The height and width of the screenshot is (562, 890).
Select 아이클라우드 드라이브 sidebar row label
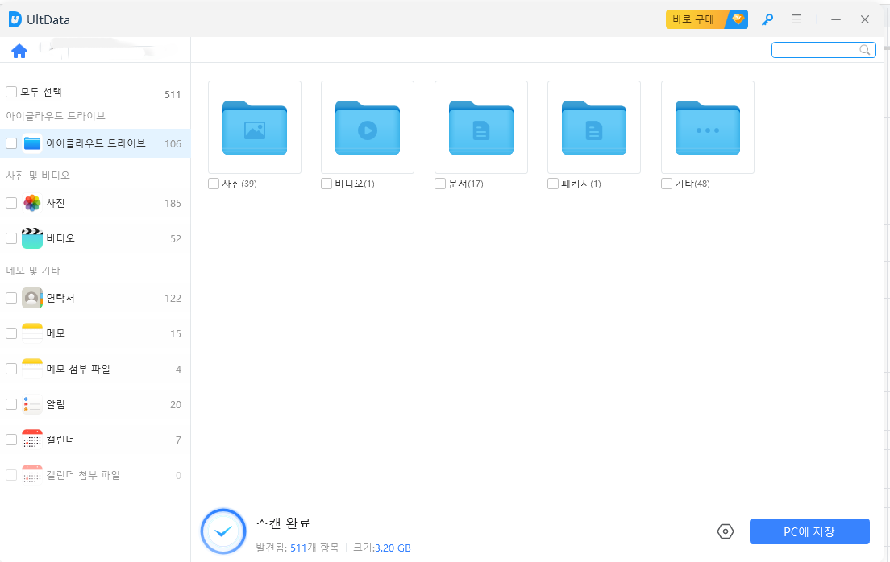pyautogui.click(x=96, y=143)
